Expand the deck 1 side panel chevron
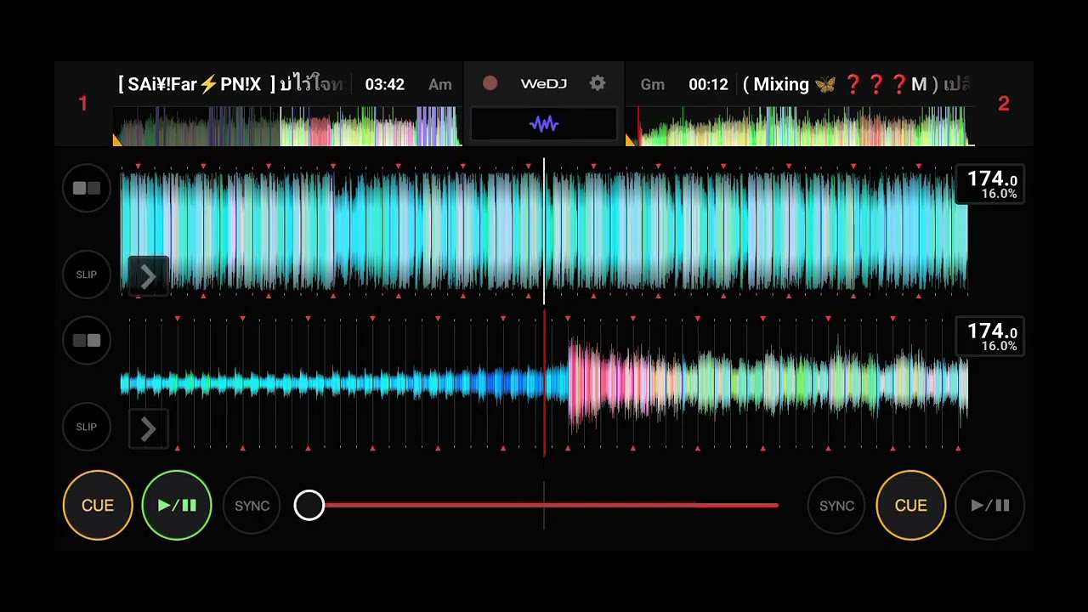 148,276
